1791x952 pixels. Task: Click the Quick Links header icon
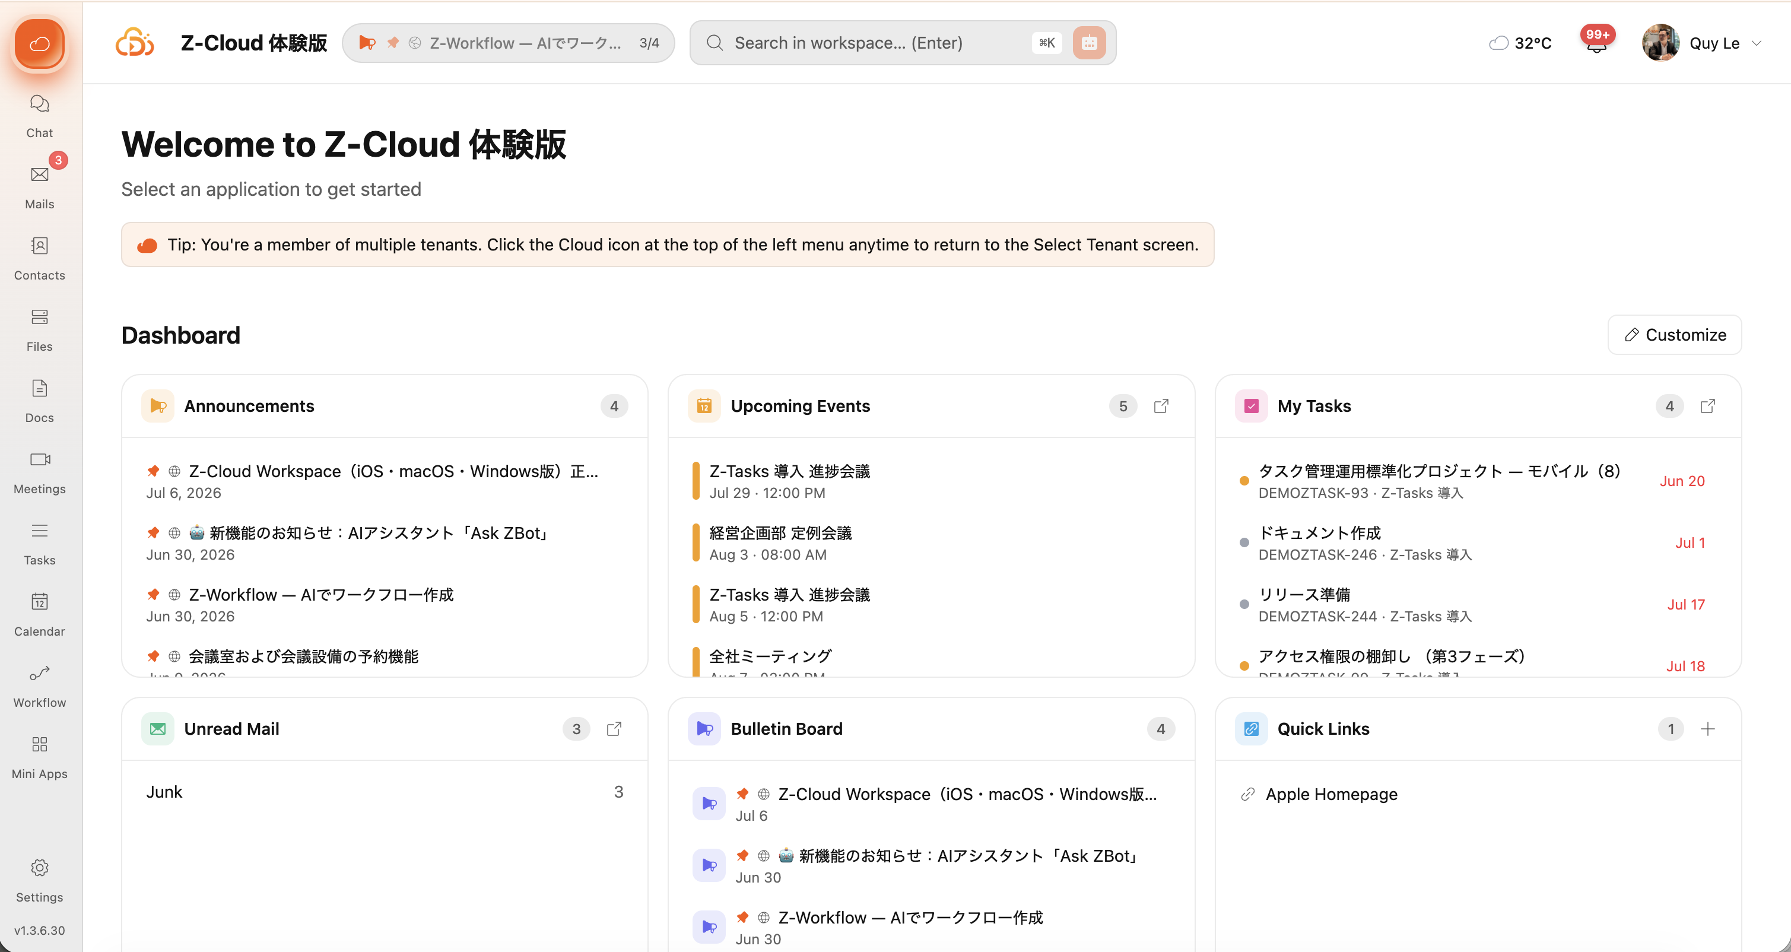1251,729
